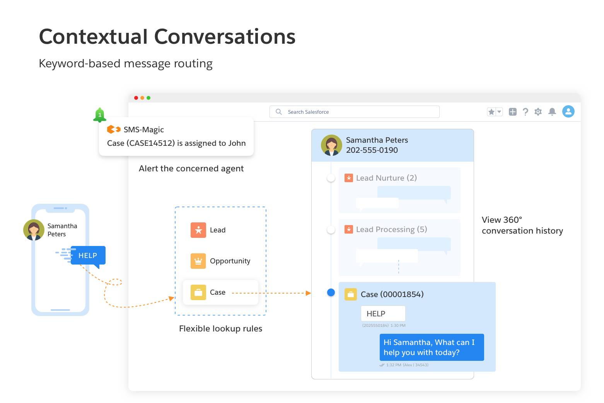Viewport: 604px width, 403px height.
Task: Click the 'Flexible lookup rules' caption
Action: pos(221,329)
